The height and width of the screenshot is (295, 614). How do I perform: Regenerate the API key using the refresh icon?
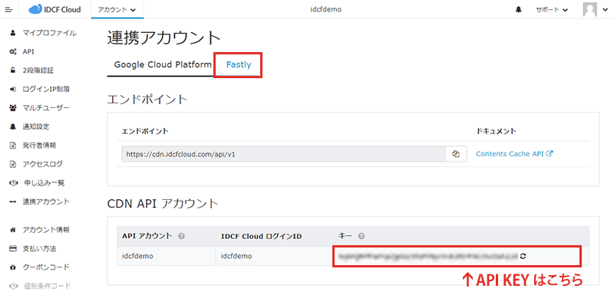click(523, 257)
